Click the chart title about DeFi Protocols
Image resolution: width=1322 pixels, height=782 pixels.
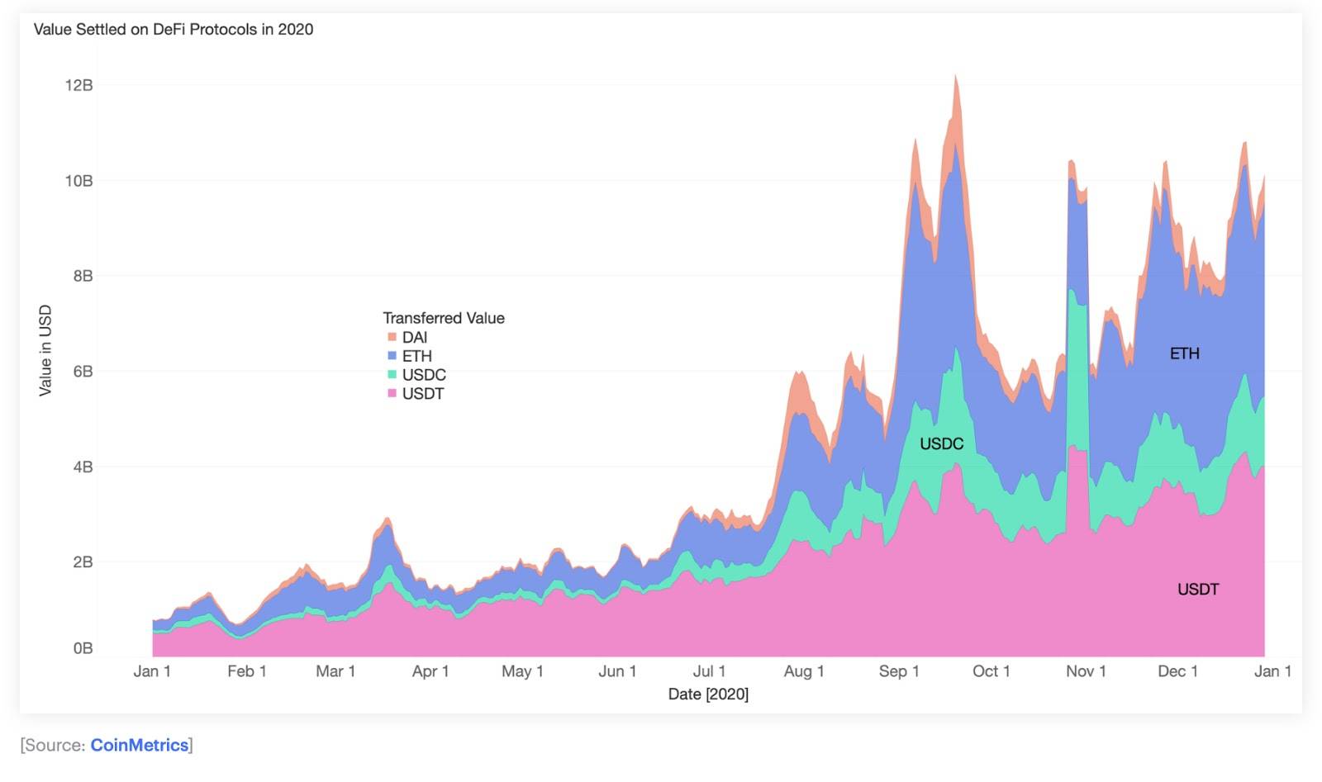(174, 30)
